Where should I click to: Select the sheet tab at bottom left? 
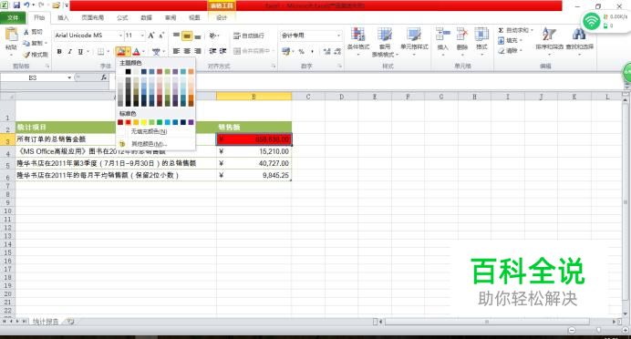coord(46,322)
